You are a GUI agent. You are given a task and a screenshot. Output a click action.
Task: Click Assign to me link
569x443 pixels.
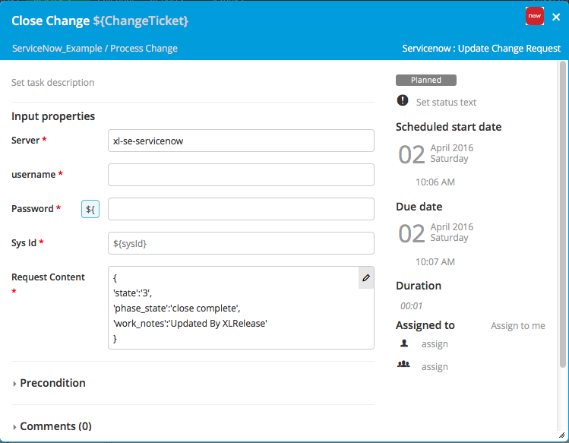click(518, 326)
